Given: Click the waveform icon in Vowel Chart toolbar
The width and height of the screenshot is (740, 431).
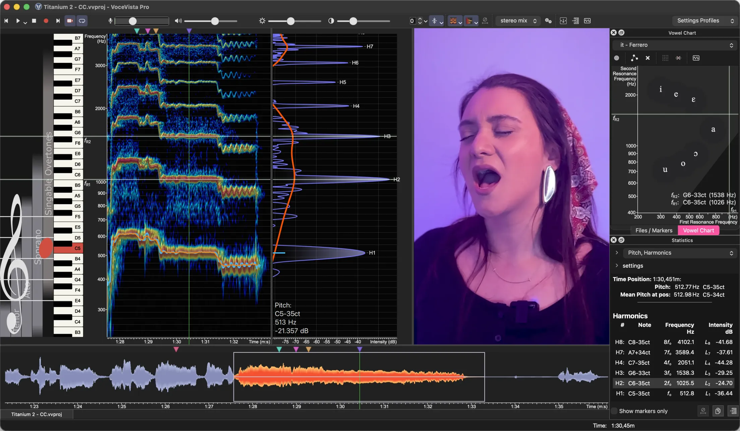Looking at the screenshot, I should 696,58.
